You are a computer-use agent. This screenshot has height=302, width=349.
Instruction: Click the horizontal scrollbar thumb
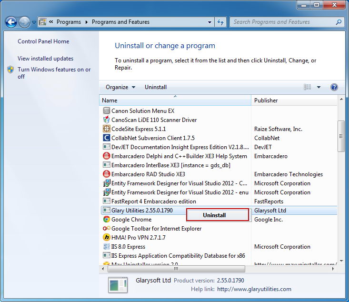[176, 269]
